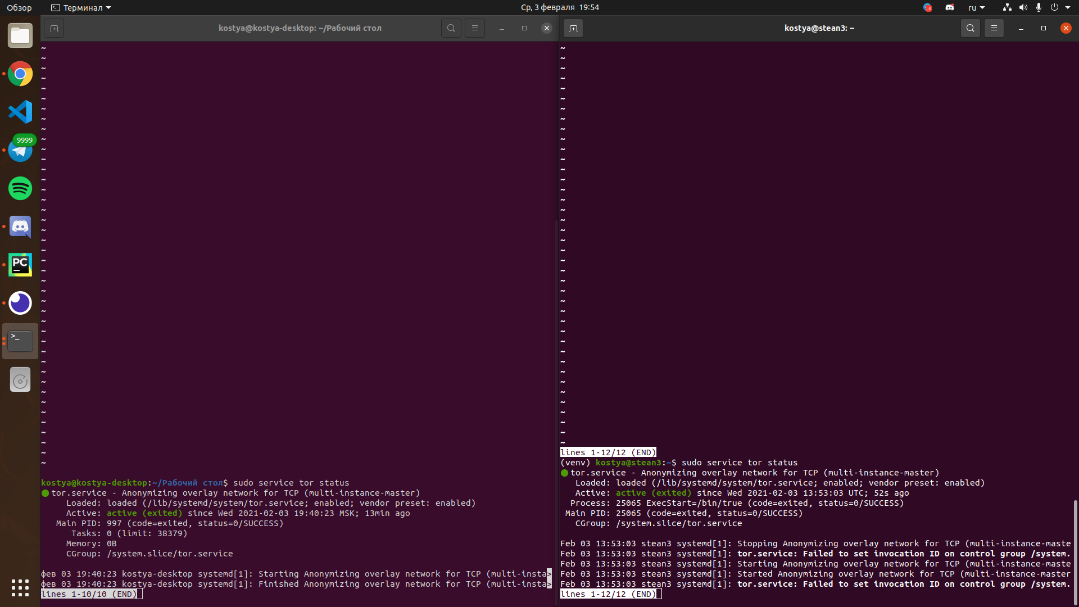
Task: Open Discord from the dock
Action: 20,227
